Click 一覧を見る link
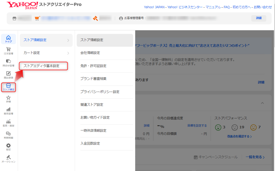Screen dimensions: 275x171 pyautogui.click(x=255, y=157)
